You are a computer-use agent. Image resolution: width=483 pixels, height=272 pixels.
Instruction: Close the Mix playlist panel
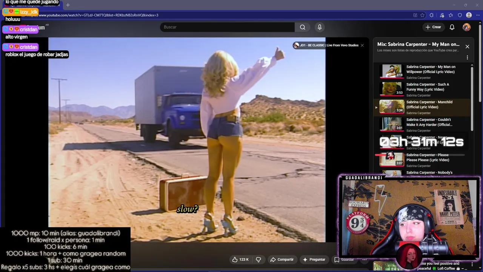click(467, 46)
